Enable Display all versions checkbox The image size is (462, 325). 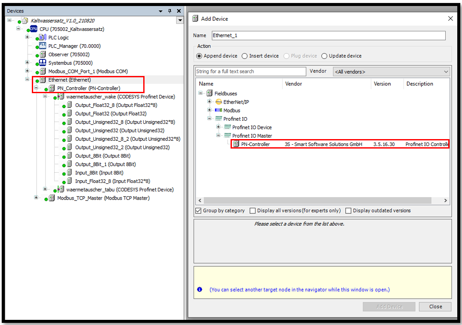coord(253,211)
